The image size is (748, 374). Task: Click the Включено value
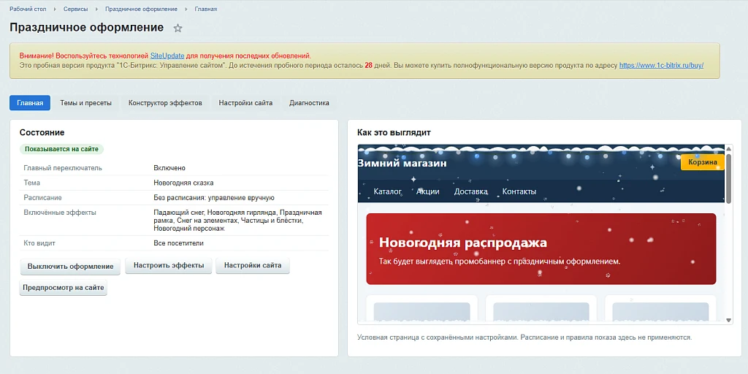tap(169, 168)
